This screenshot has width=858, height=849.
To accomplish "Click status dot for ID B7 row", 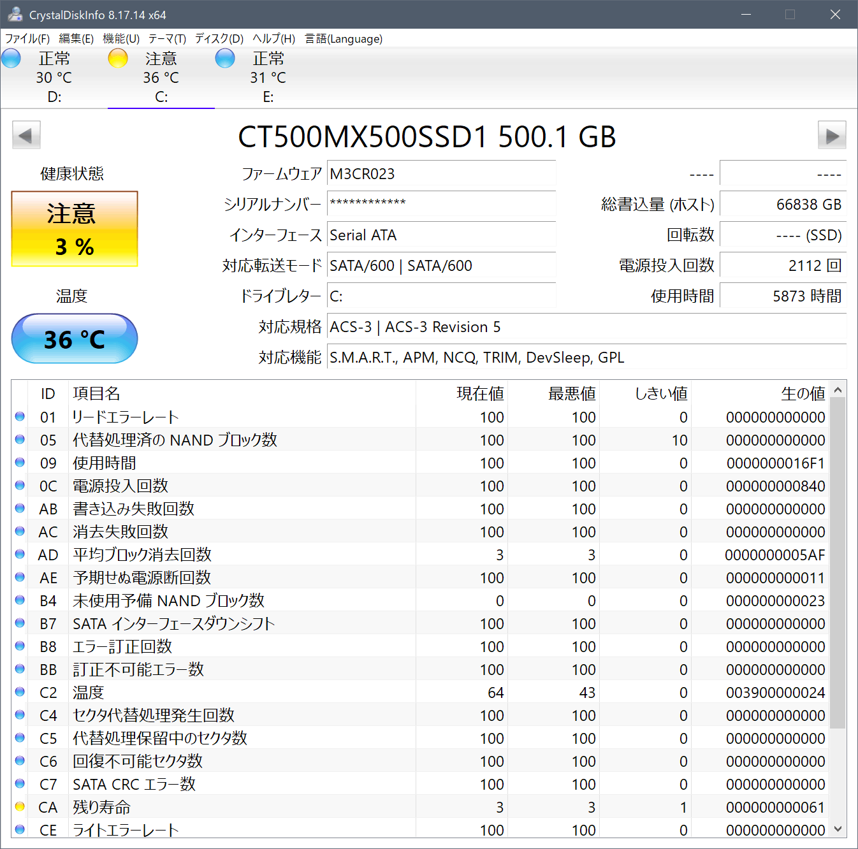I will pos(20,623).
